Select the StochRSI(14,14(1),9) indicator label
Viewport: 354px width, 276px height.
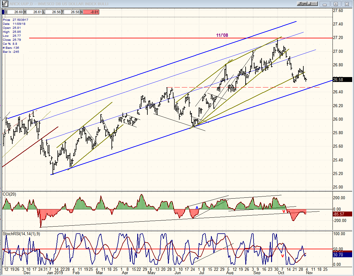pos(21,234)
